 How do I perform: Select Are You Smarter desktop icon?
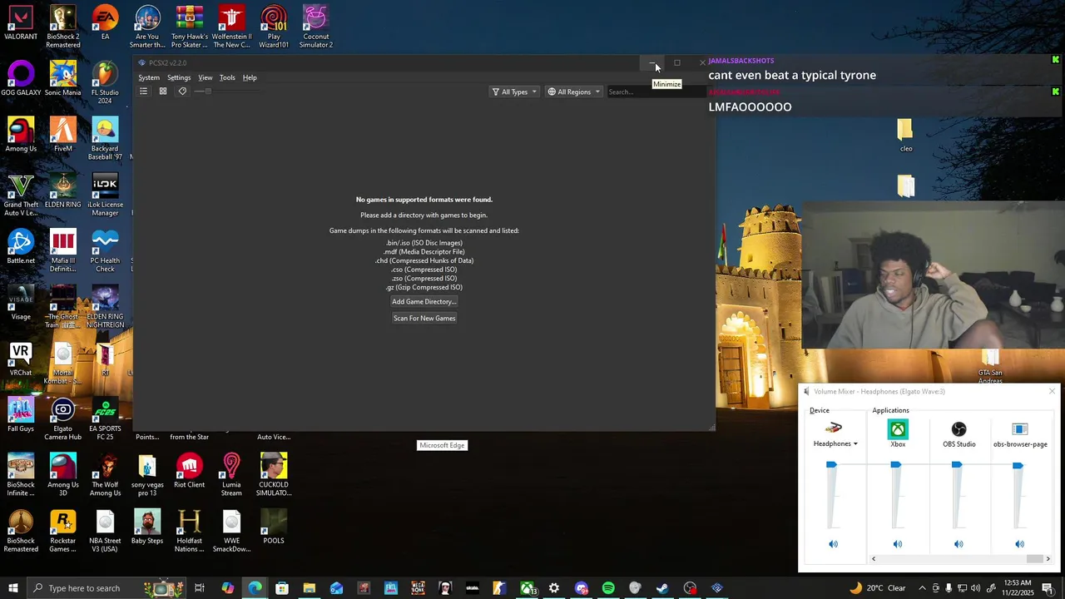(147, 27)
